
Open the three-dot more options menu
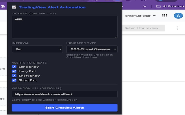tap(178, 28)
